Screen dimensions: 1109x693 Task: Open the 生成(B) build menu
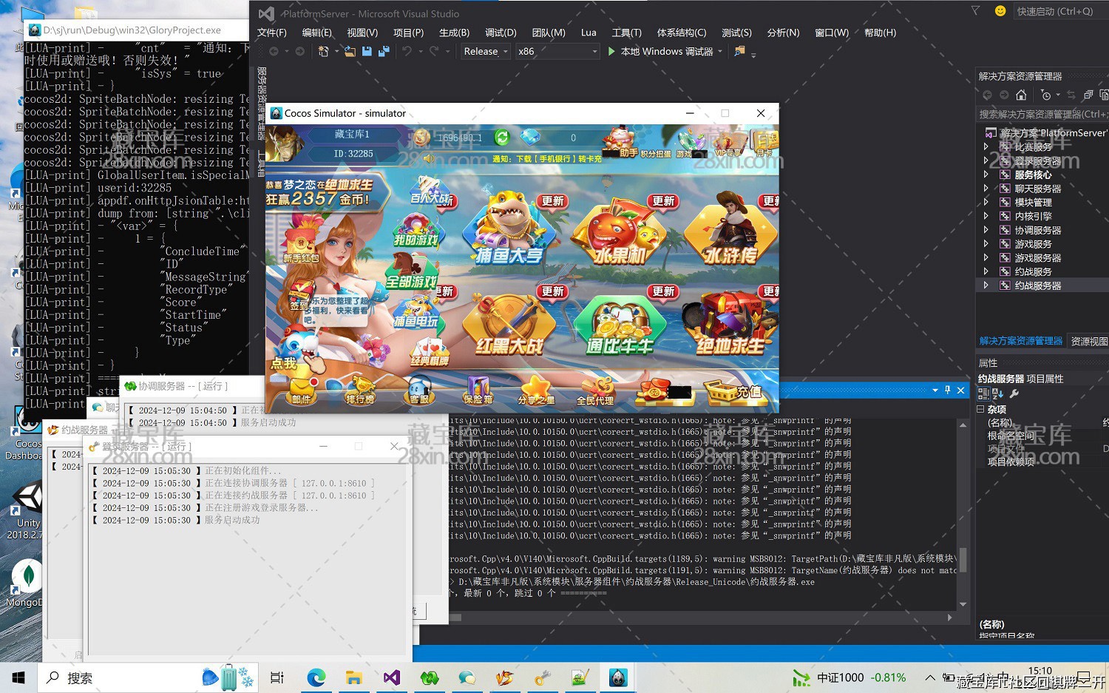point(454,33)
